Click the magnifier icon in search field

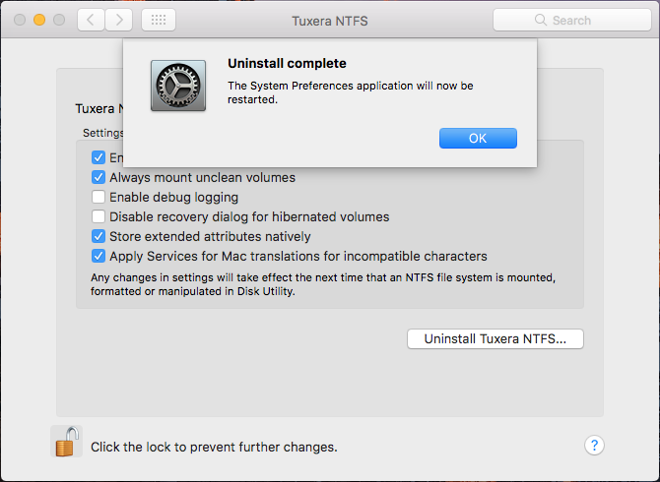[540, 20]
